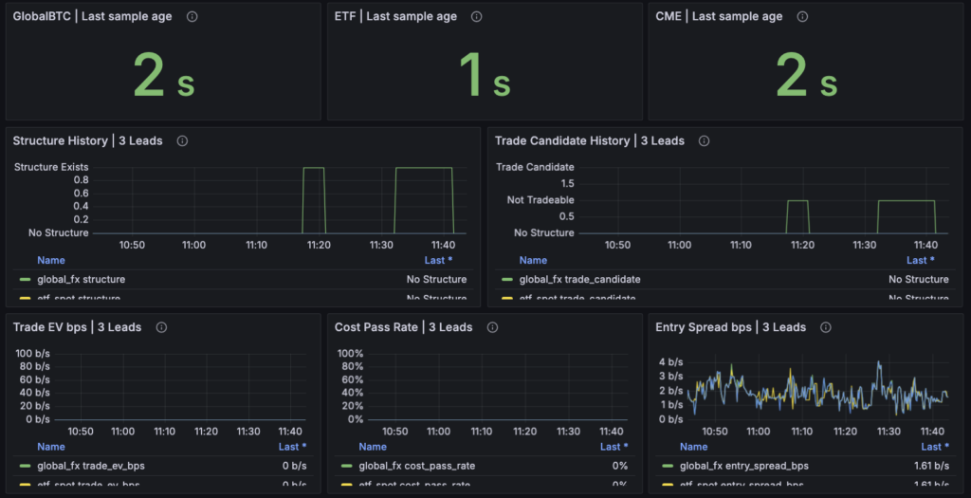The image size is (971, 498).
Task: Click Trade Candidate History info icon
Action: (x=704, y=141)
